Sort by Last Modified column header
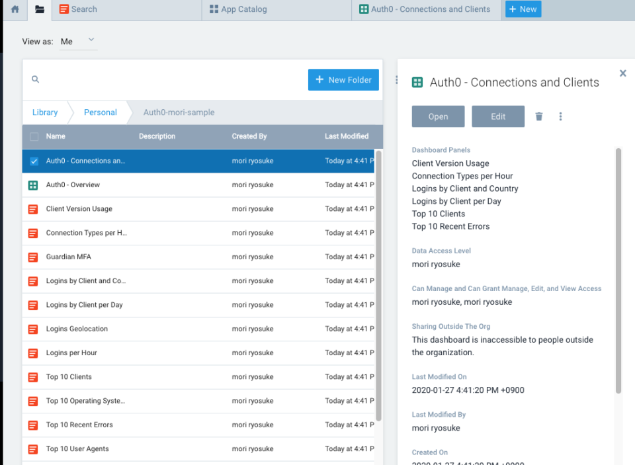 click(x=347, y=136)
